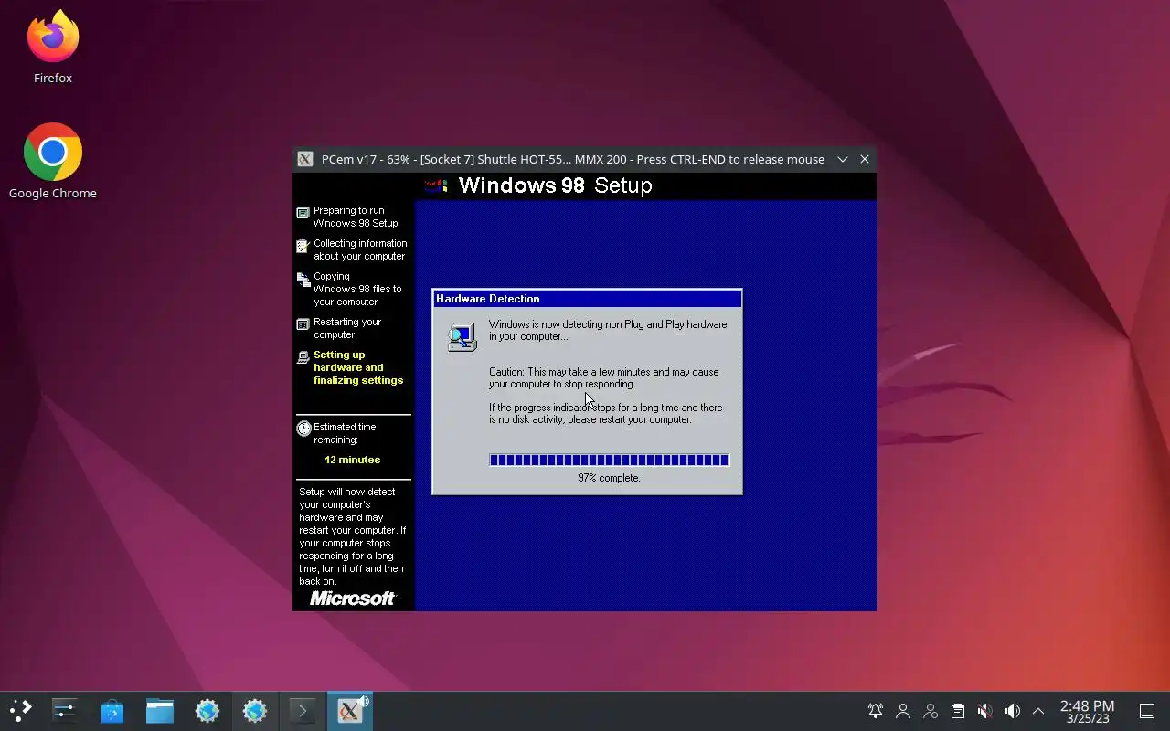
Task: Switch to the PCem X11 taskbar entry
Action: [x=349, y=711]
